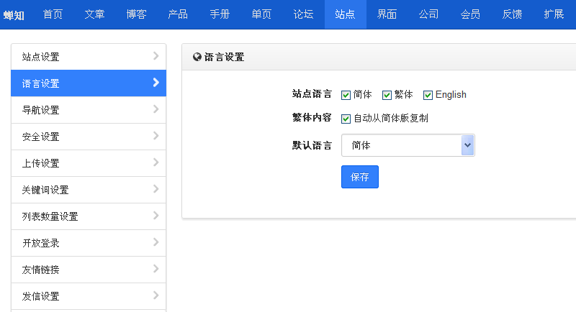Click the 繁体内容 field label
The width and height of the screenshot is (576, 312).
click(x=312, y=118)
